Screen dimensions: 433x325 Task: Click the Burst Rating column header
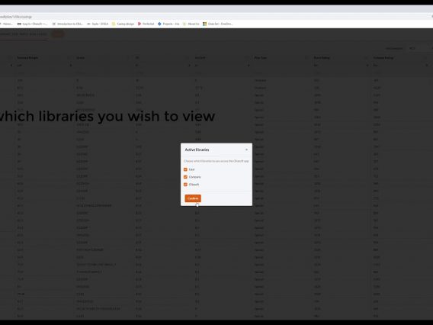(x=322, y=58)
